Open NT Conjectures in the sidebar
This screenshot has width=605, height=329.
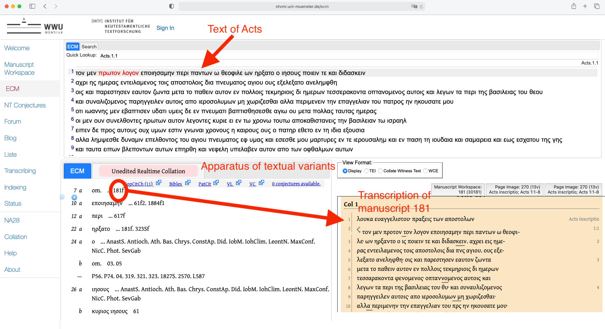(25, 105)
